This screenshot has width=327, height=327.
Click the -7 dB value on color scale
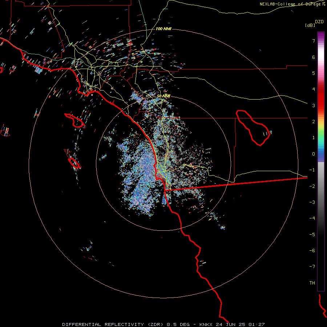[x=312, y=267]
